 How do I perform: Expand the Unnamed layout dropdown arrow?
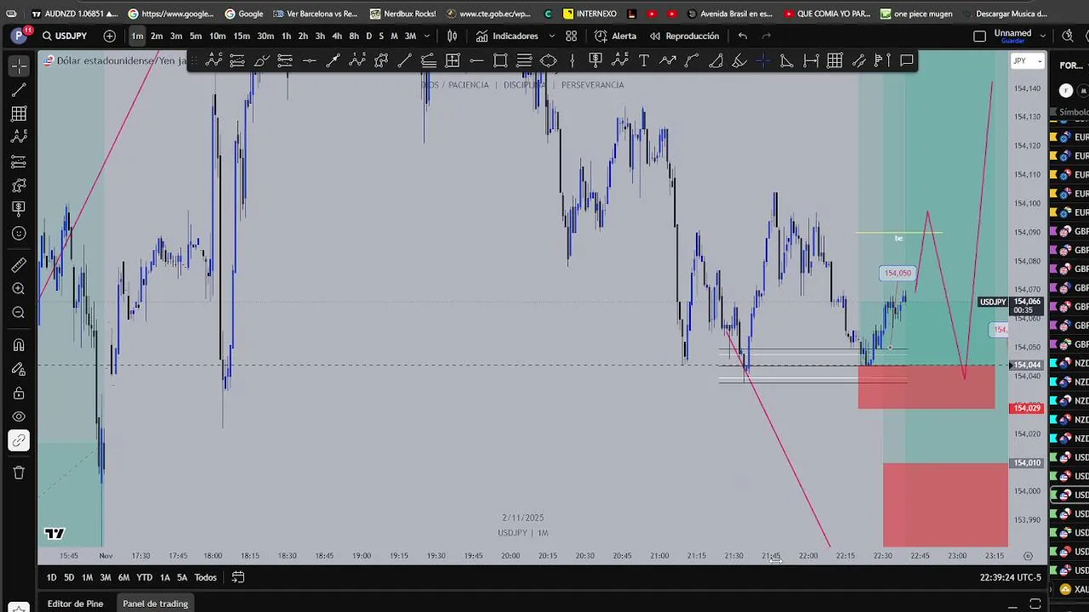coord(1044,36)
